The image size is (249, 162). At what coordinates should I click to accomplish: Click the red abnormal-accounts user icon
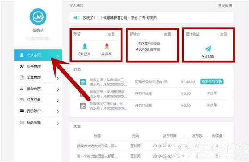coord(106,46)
